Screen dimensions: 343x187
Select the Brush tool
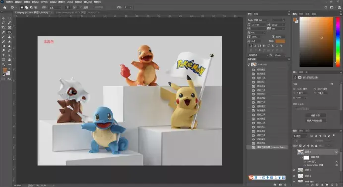(x=3, y=37)
